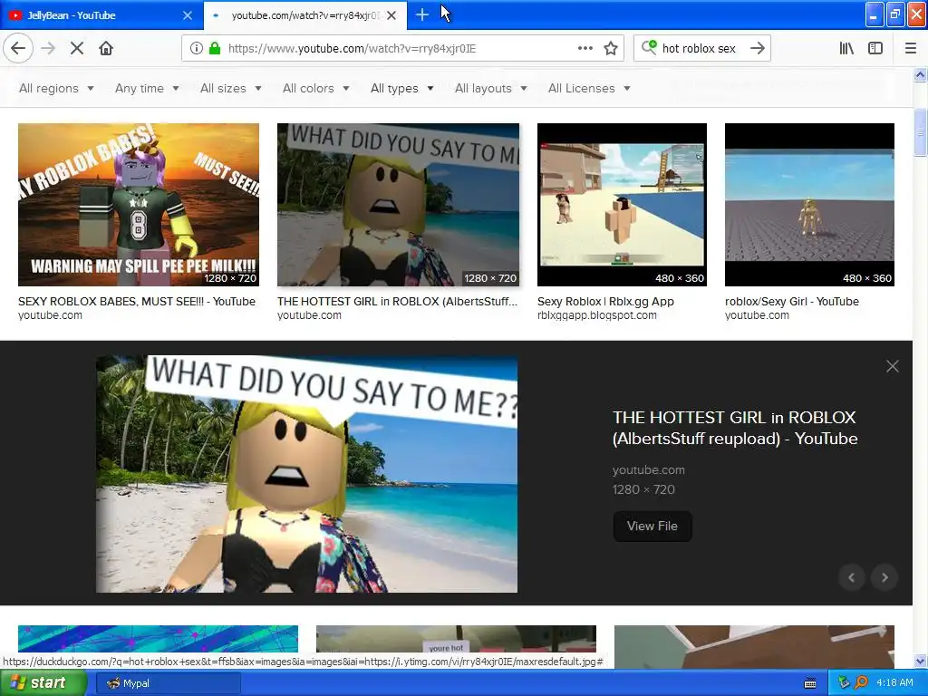Go back with the browser back arrow
This screenshot has height=696, width=928.
18,48
